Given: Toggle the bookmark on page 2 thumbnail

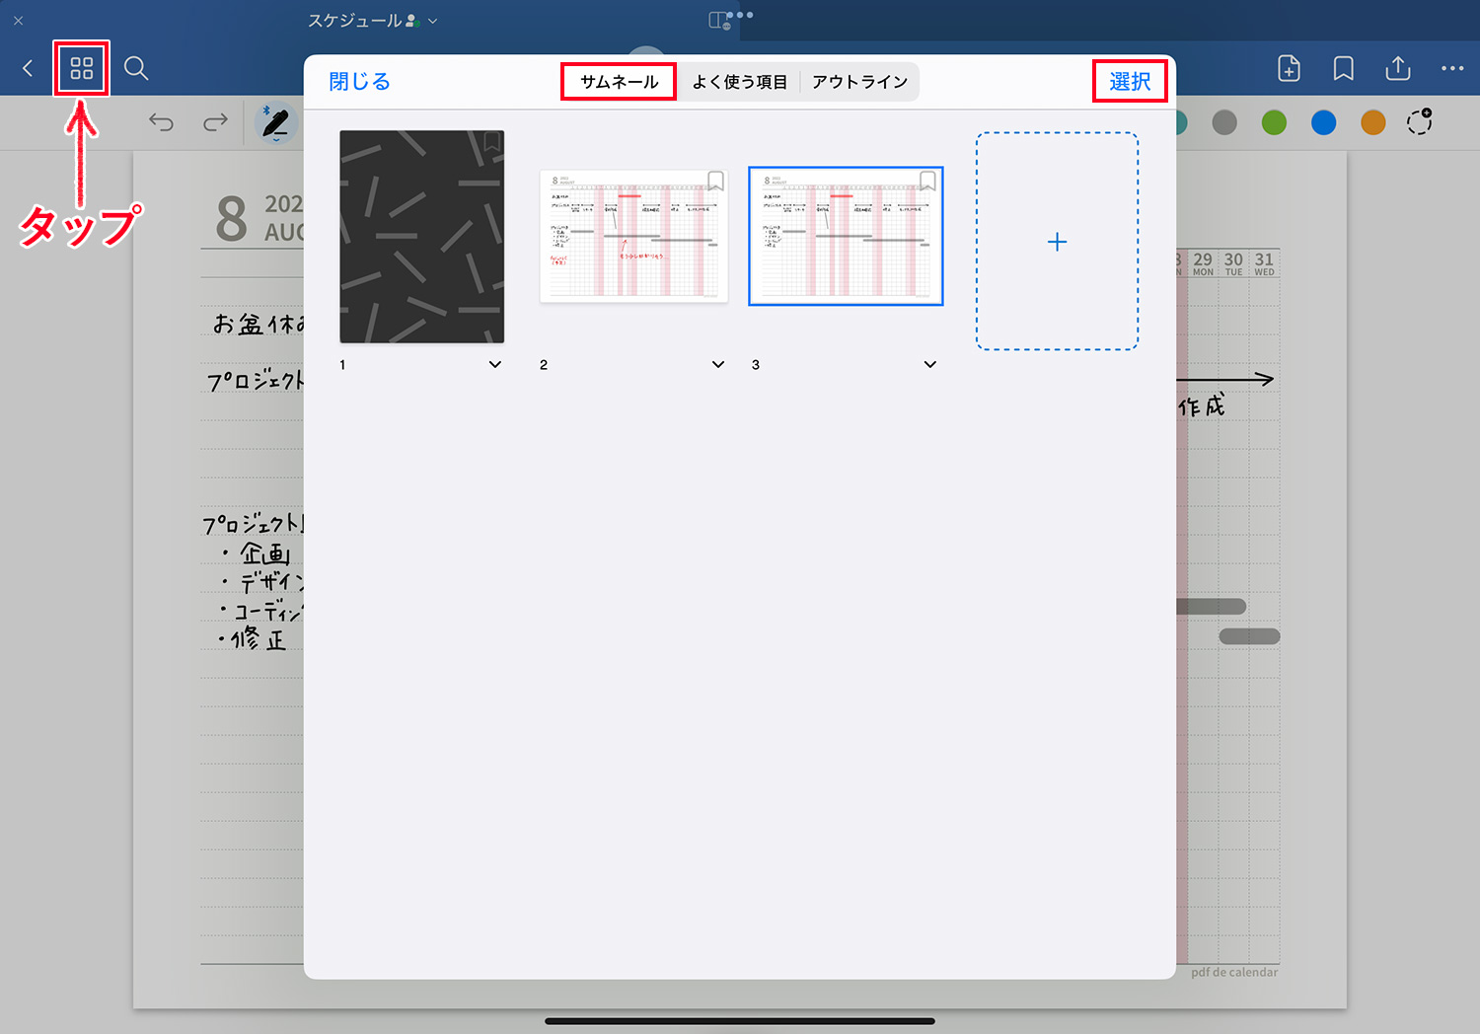Looking at the screenshot, I should pos(716,181).
